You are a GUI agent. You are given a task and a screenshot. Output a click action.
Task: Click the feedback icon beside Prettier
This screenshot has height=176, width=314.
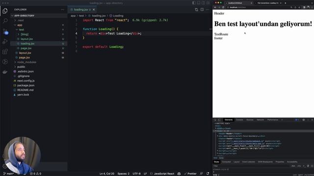click(201, 174)
